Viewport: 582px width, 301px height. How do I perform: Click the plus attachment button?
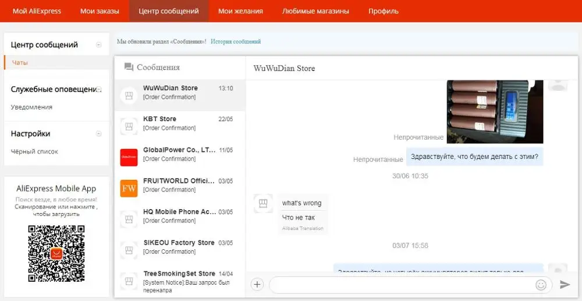tap(257, 285)
